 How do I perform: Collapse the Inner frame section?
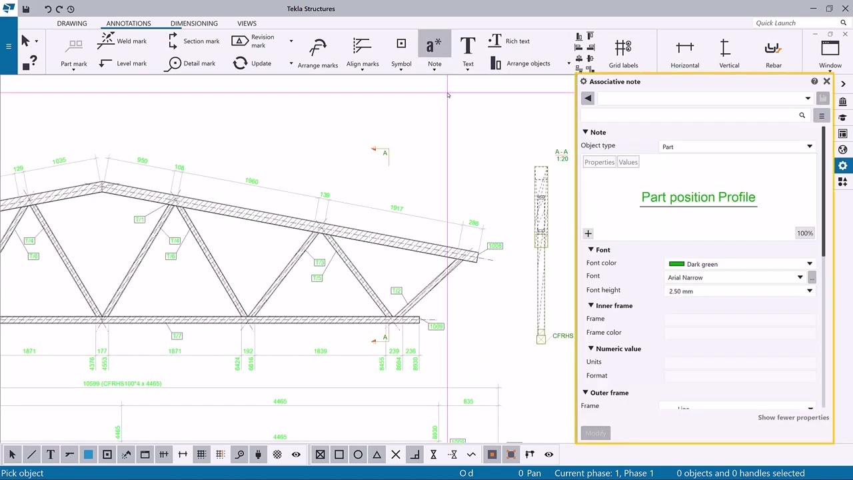[590, 305]
